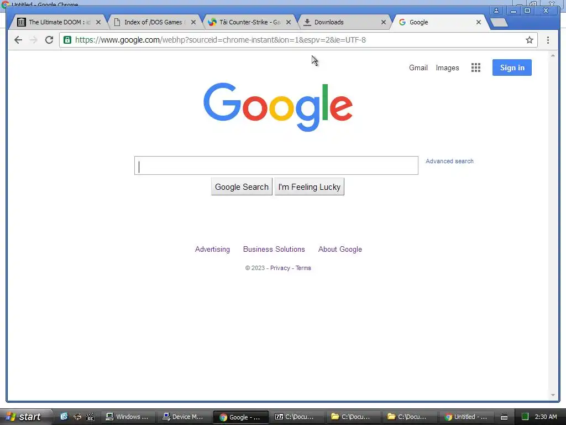Click the address bar URL
This screenshot has height=425, width=566.
click(x=220, y=40)
